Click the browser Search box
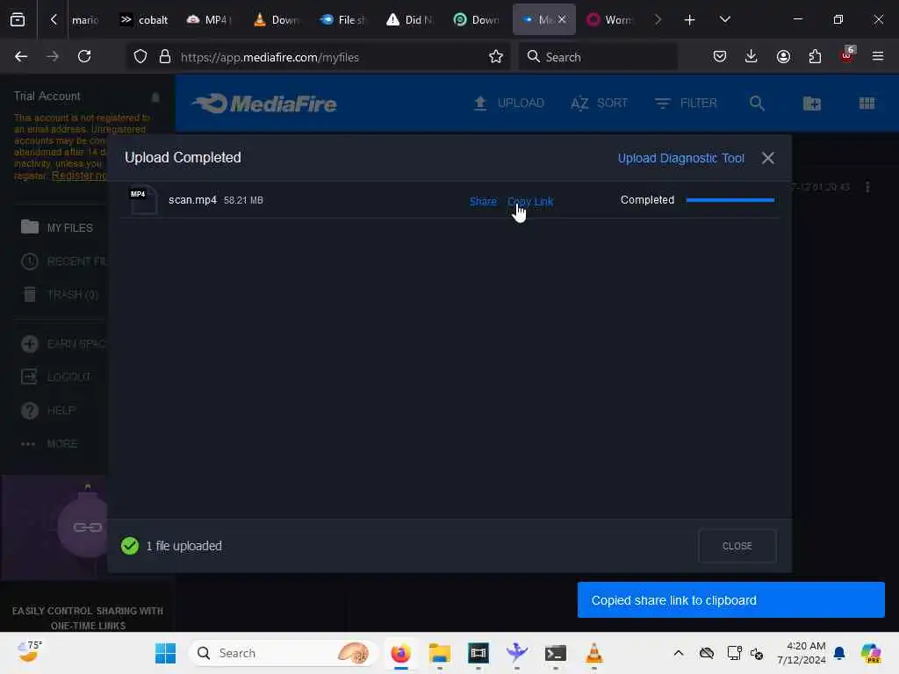This screenshot has height=674, width=899. (x=598, y=57)
